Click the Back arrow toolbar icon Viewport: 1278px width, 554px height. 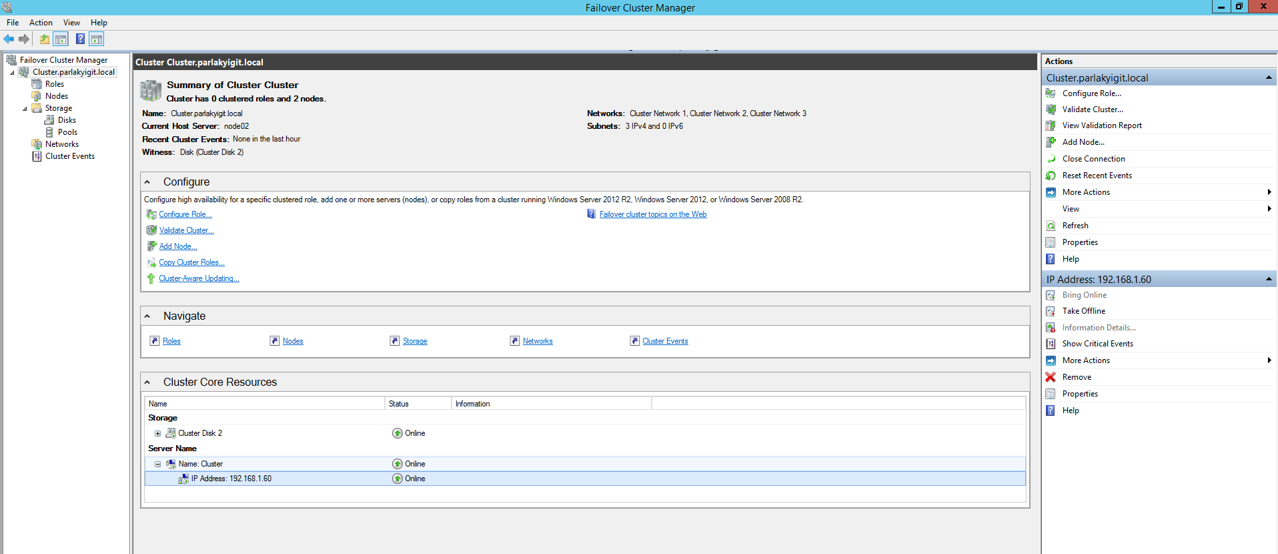coord(9,39)
